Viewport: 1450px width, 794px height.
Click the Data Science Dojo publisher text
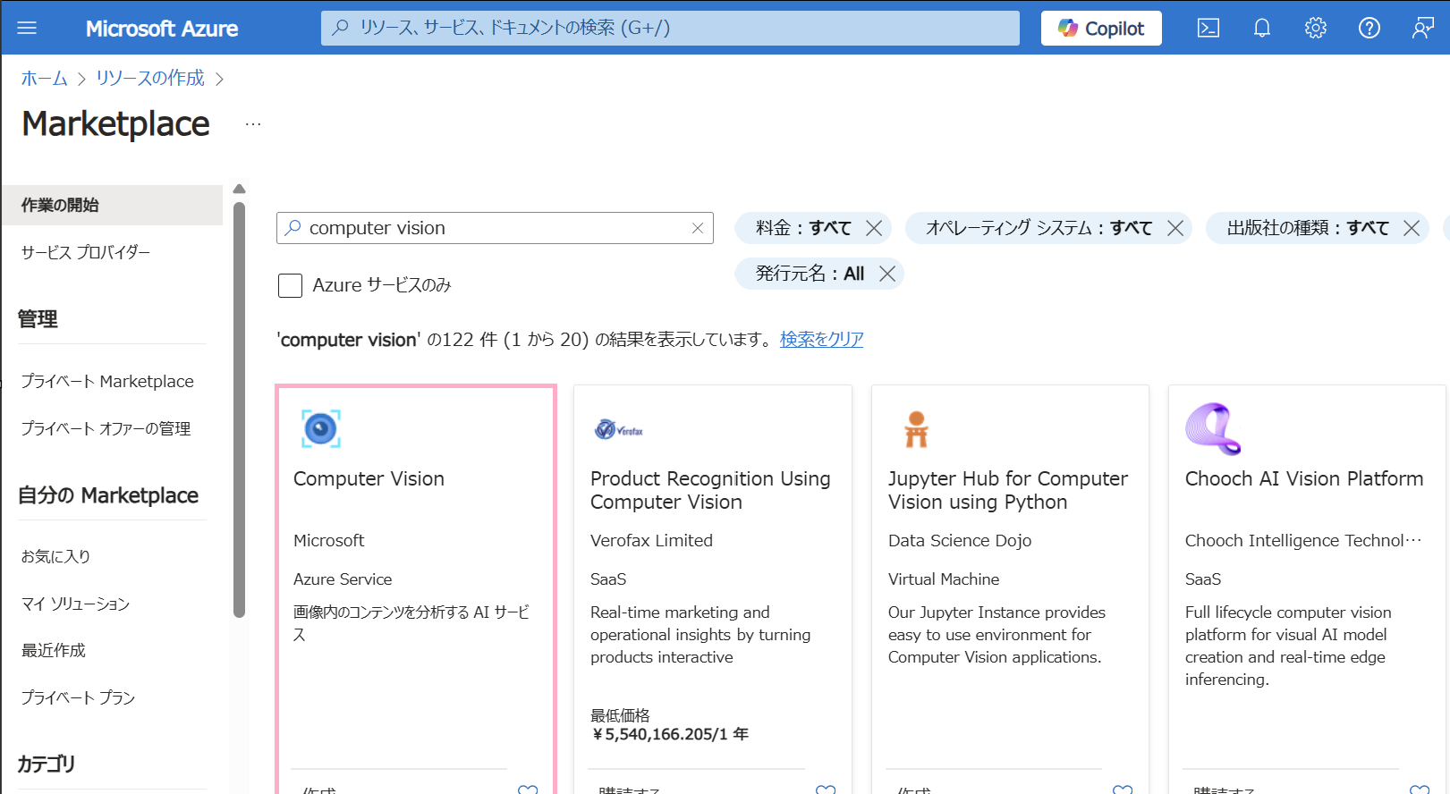pyautogui.click(x=960, y=541)
